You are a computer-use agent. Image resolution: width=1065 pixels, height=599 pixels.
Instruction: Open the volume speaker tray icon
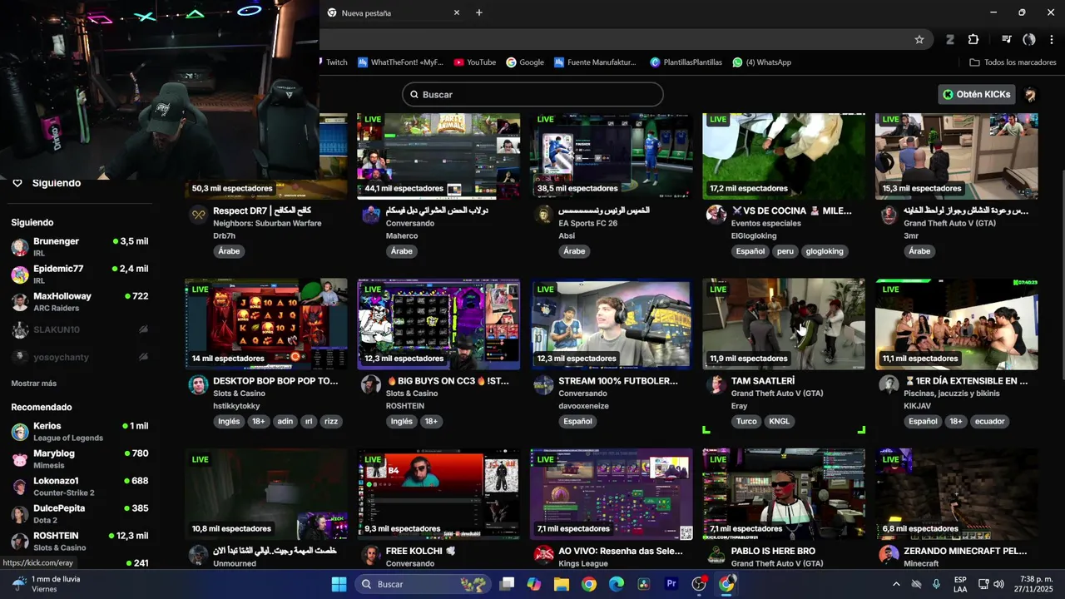pyautogui.click(x=998, y=584)
